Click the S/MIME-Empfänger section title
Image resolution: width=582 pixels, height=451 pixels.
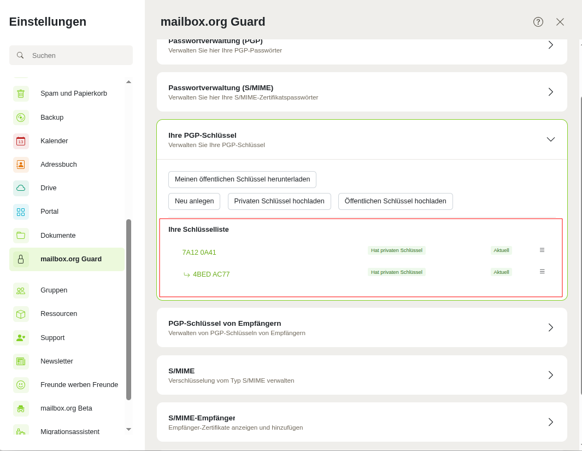202,418
